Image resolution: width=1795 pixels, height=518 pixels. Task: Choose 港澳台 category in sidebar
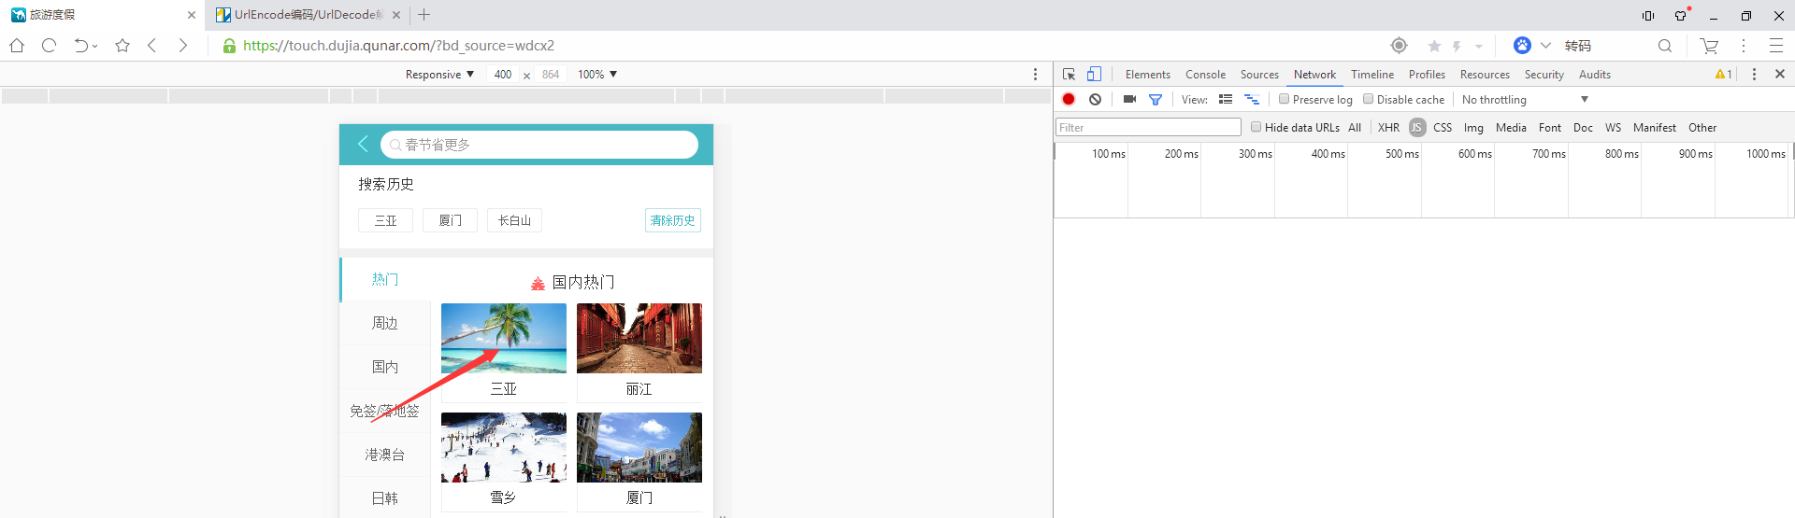[x=385, y=455]
